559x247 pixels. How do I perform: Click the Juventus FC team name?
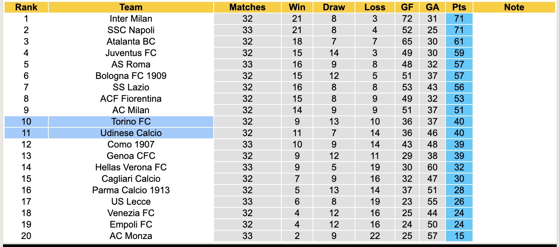[131, 53]
